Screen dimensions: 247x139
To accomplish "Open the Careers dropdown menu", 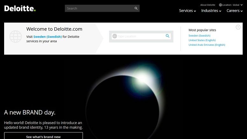I will tap(235, 11).
